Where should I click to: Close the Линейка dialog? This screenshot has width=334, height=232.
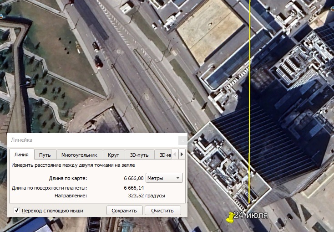[182, 140]
